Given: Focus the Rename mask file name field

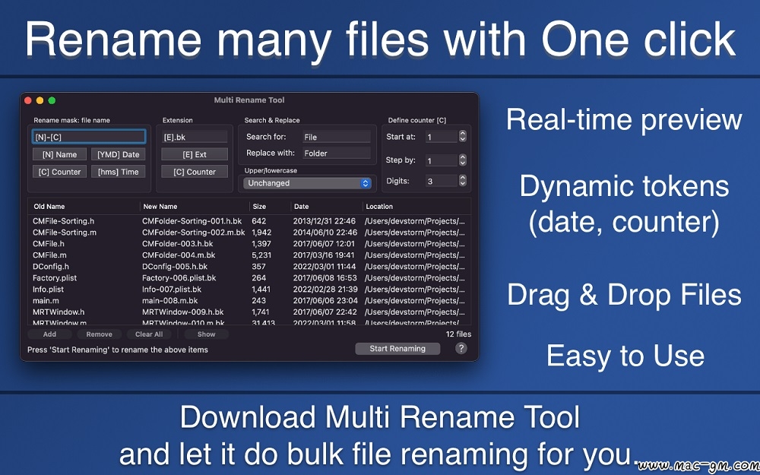Looking at the screenshot, I should click(89, 137).
